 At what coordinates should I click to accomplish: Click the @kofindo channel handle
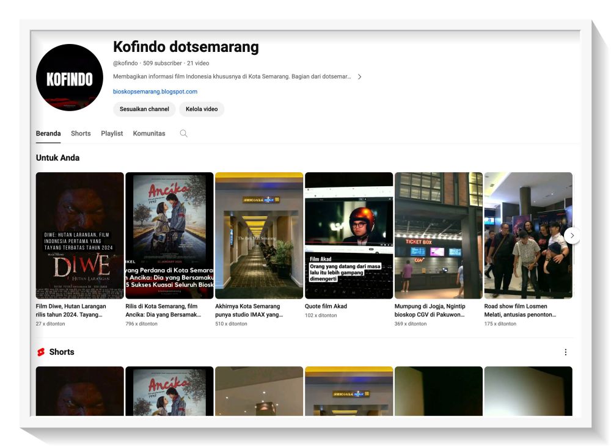click(x=125, y=63)
